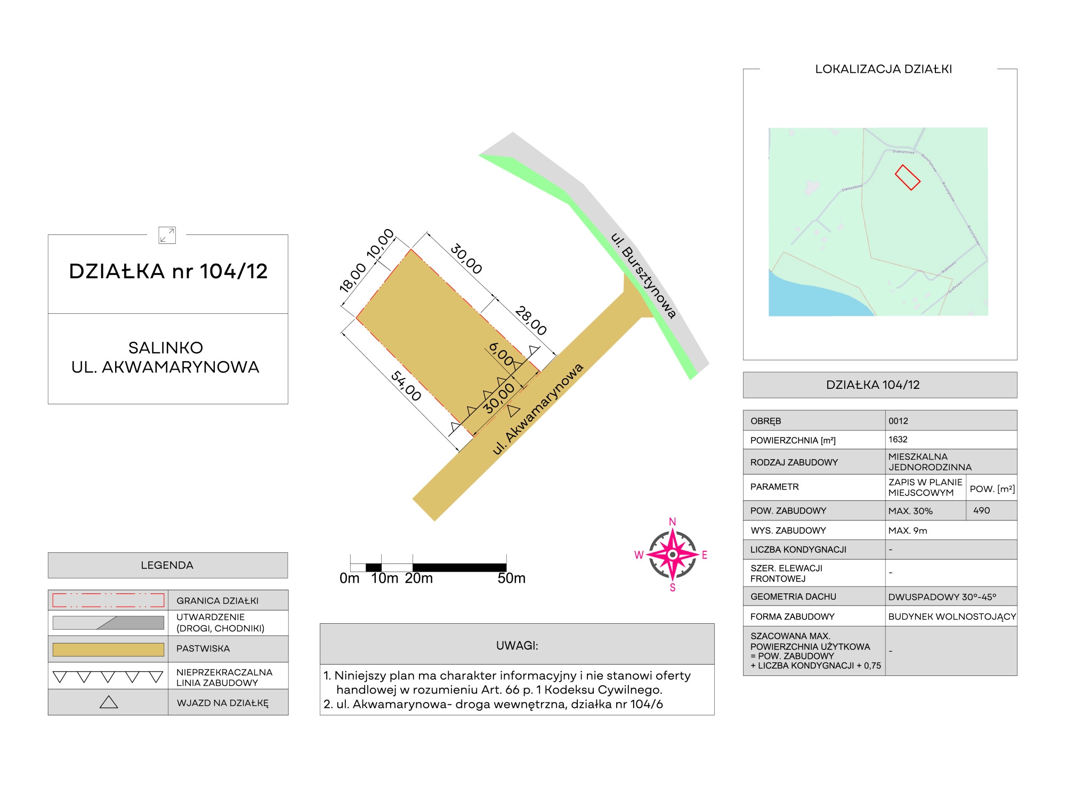Screen dimensions: 1066x799
Task: Click the red plot outline on the location map
Action: click(x=907, y=177)
